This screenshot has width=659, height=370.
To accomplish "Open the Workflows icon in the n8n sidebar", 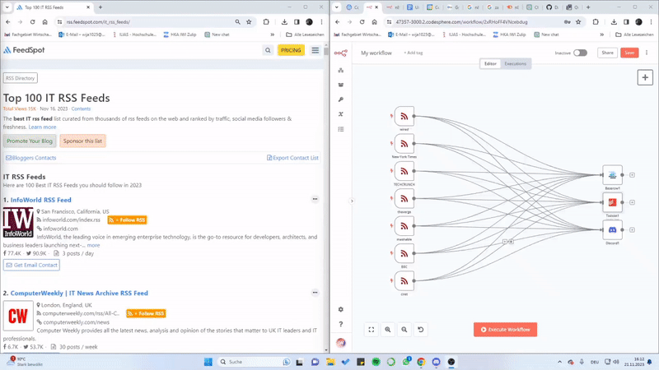I will (x=341, y=70).
